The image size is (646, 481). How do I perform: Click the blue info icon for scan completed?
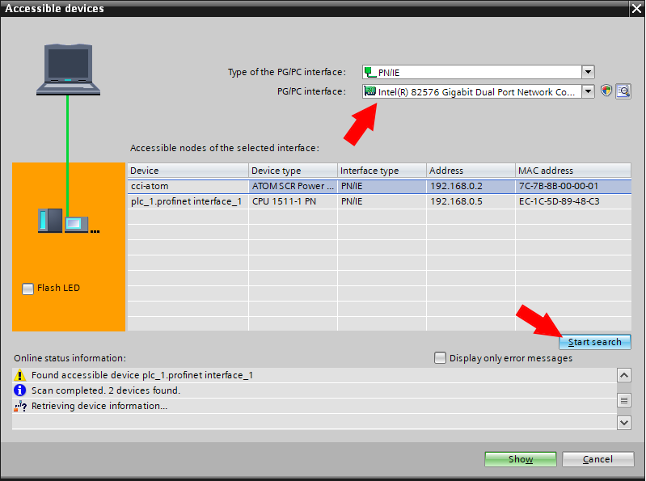point(19,390)
